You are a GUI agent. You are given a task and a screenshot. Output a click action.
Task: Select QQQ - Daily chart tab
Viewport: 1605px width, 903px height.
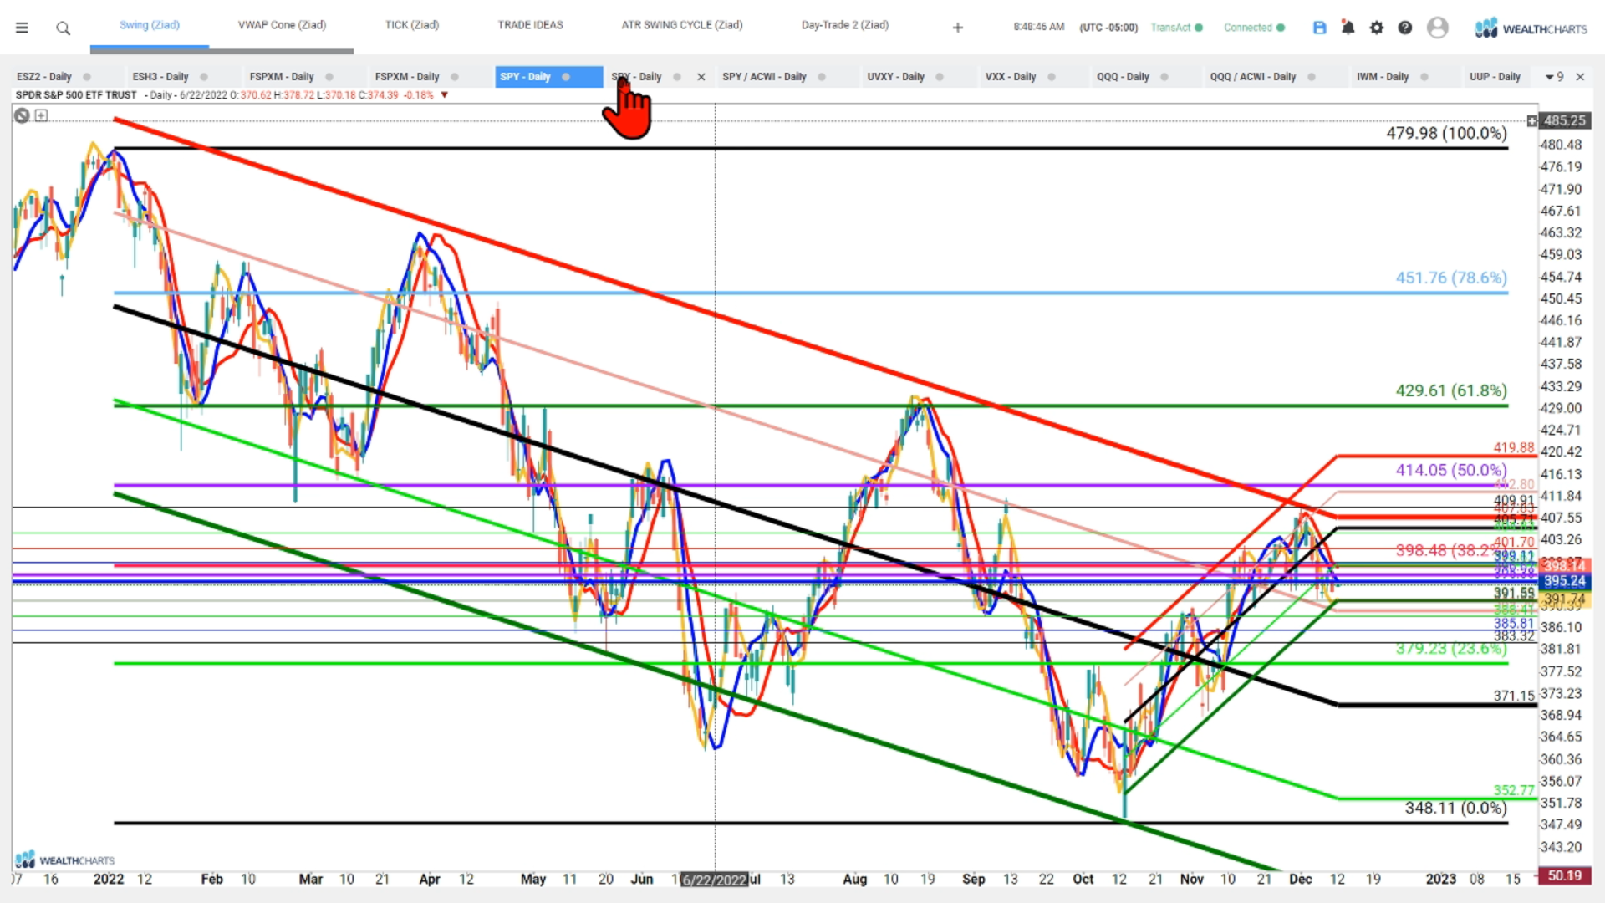tap(1123, 77)
